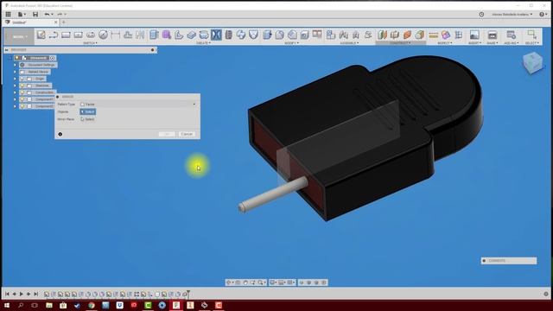Click the Create Sketch icon
Screen dimensions: 553x311
click(x=41, y=35)
